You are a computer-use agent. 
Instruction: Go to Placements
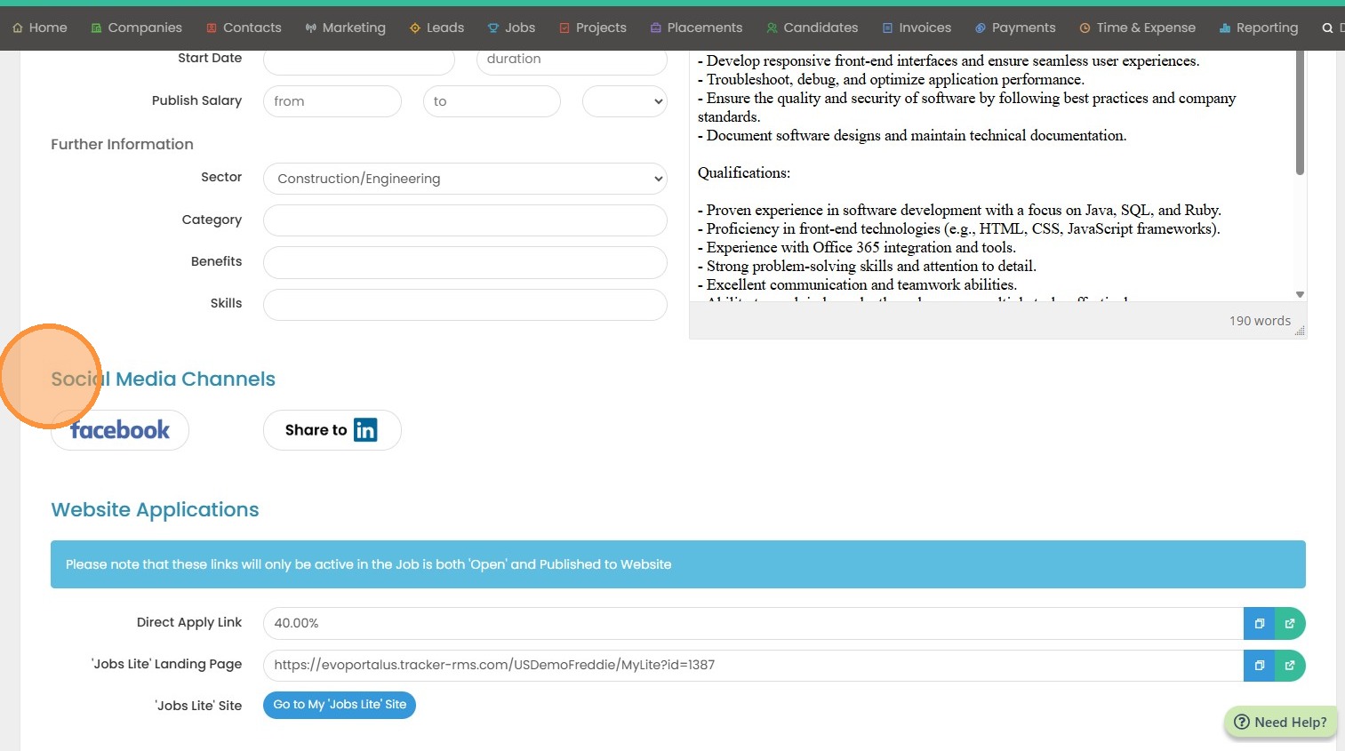pyautogui.click(x=697, y=28)
